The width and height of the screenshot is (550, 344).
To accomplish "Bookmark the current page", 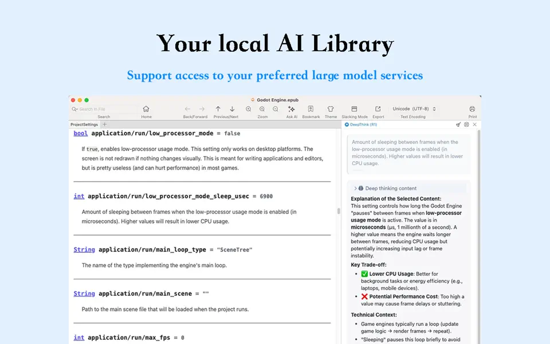I will 311,108.
